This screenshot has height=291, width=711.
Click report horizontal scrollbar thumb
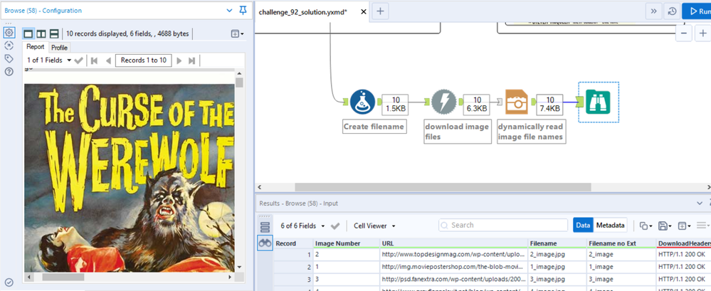(x=63, y=277)
